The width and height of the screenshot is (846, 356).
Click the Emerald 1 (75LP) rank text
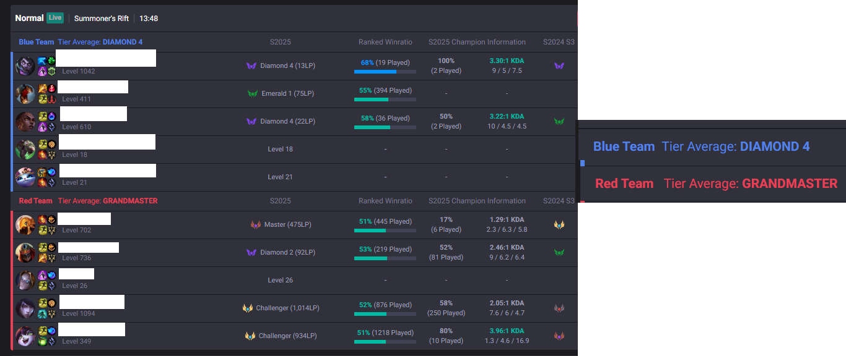point(288,94)
